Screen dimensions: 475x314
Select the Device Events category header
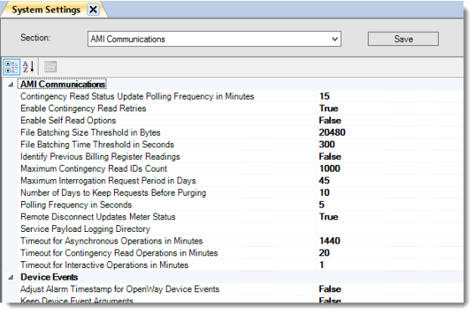pyautogui.click(x=49, y=277)
